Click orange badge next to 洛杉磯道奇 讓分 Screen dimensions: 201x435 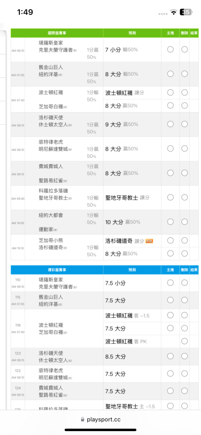point(149,241)
